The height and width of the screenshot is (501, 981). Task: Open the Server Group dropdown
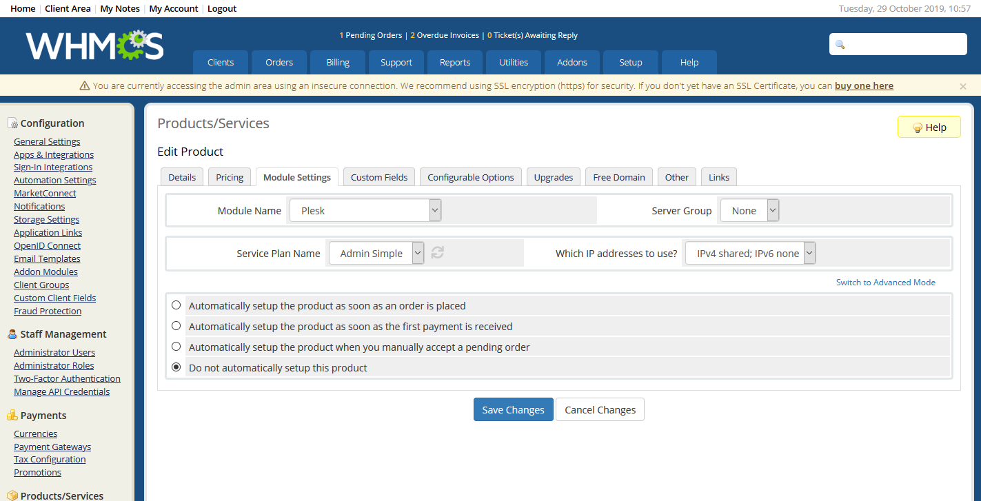[749, 210]
